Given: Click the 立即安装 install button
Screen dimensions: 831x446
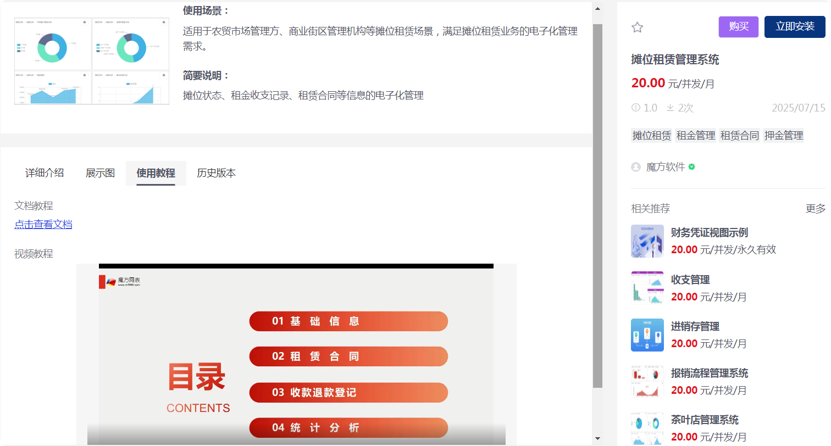Looking at the screenshot, I should click(795, 27).
